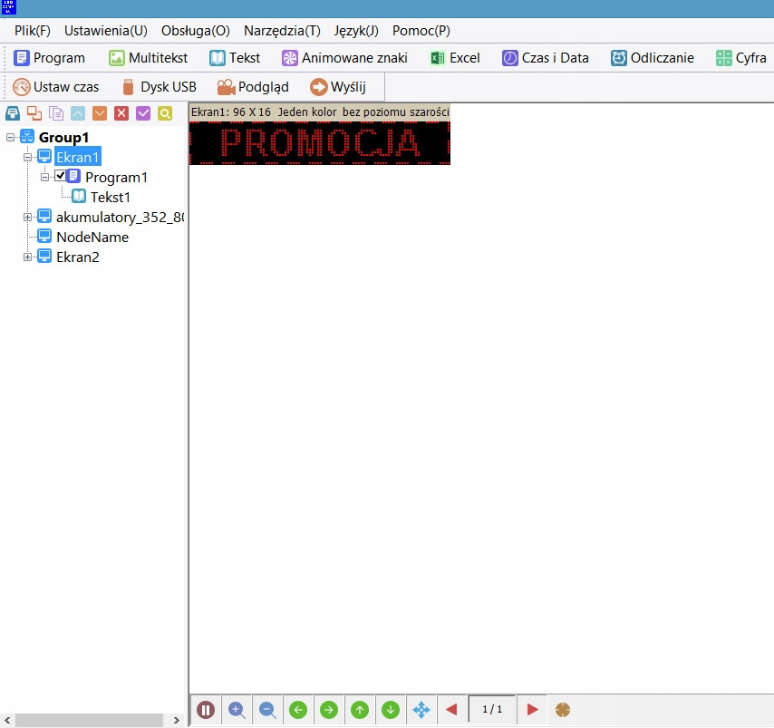Select Tekst1 in the tree
The width and height of the screenshot is (774, 728).
(x=110, y=197)
